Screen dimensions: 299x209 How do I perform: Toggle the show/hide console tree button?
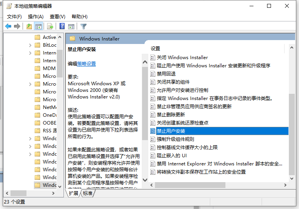tap(38, 26)
